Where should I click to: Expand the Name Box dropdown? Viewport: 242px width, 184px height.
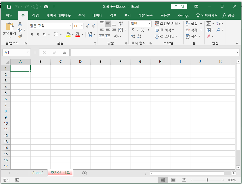28,52
